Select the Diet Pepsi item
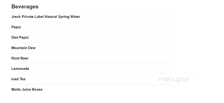The height and width of the screenshot is (103, 224). pyautogui.click(x=20, y=37)
